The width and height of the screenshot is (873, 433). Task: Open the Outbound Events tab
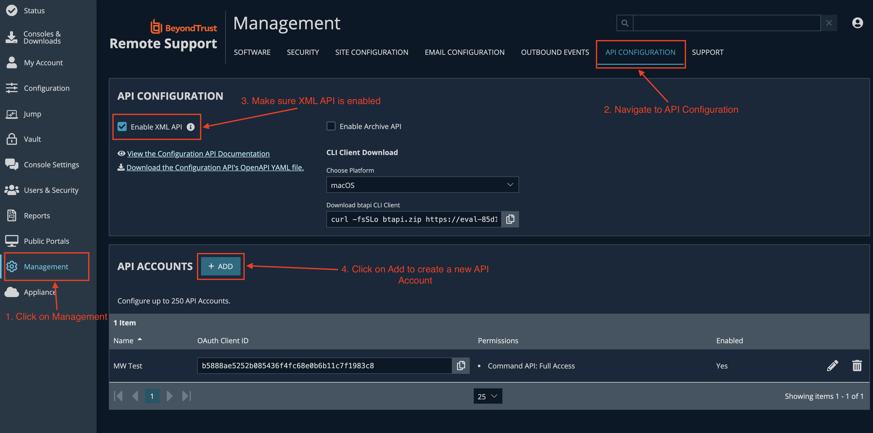(x=555, y=52)
